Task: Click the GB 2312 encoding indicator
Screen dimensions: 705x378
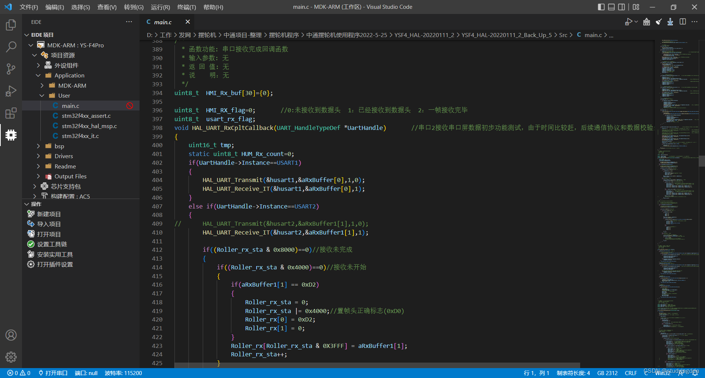Action: click(x=607, y=373)
